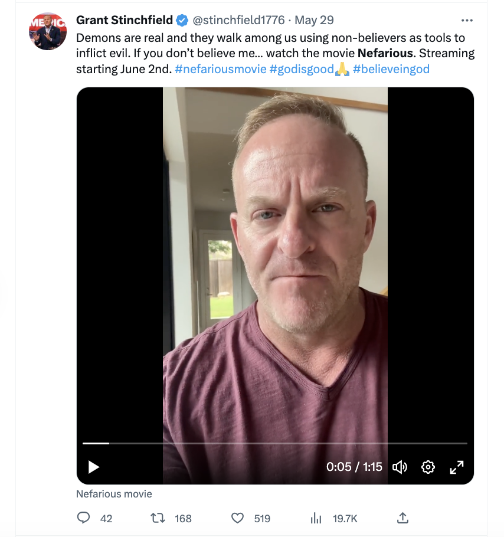The image size is (504, 537).
Task: Open the #believeingod hashtag link
Action: pos(391,69)
